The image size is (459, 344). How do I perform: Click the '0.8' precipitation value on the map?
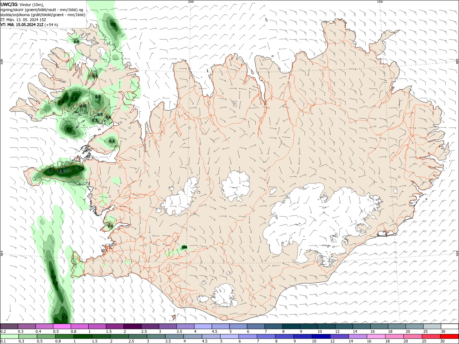pyautogui.click(x=112, y=141)
